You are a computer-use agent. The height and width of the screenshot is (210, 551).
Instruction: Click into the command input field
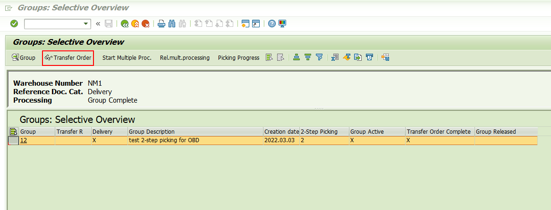click(53, 24)
